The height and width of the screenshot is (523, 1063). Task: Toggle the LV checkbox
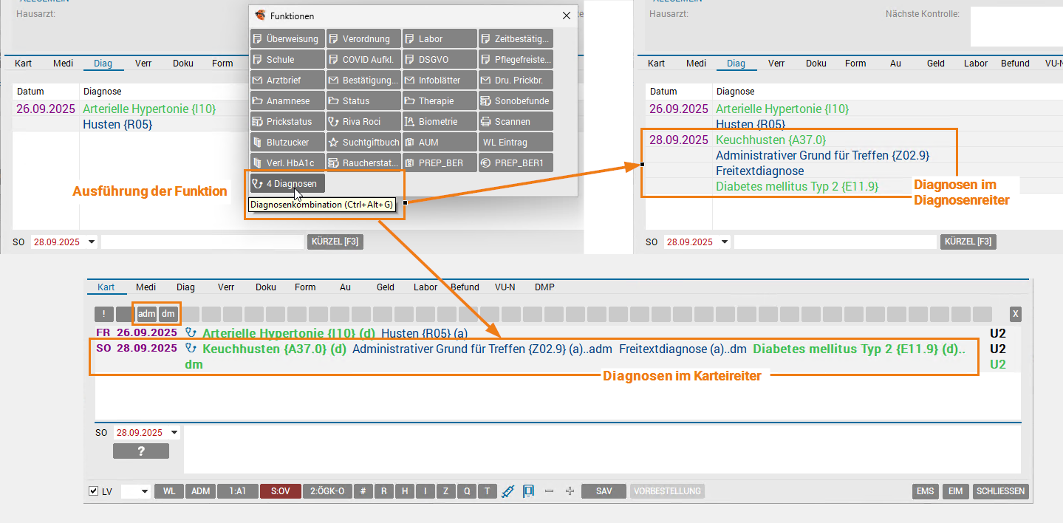click(x=94, y=491)
